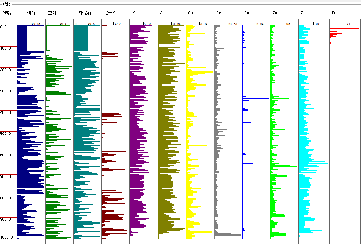Select the 绿泥石 column header

(x=85, y=13)
